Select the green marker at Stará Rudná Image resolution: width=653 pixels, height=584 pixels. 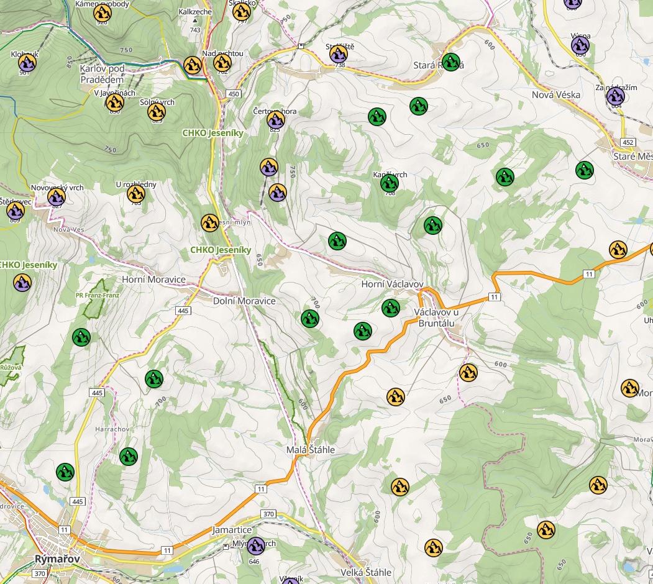tap(451, 62)
